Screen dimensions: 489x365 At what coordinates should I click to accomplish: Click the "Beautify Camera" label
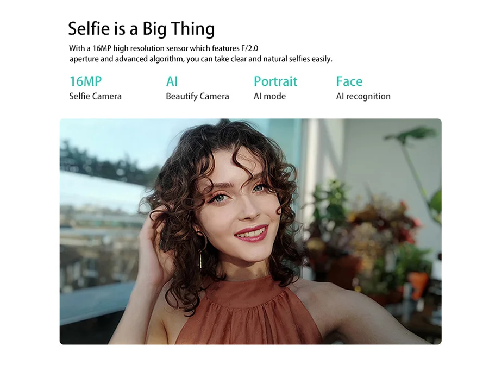[x=197, y=96]
